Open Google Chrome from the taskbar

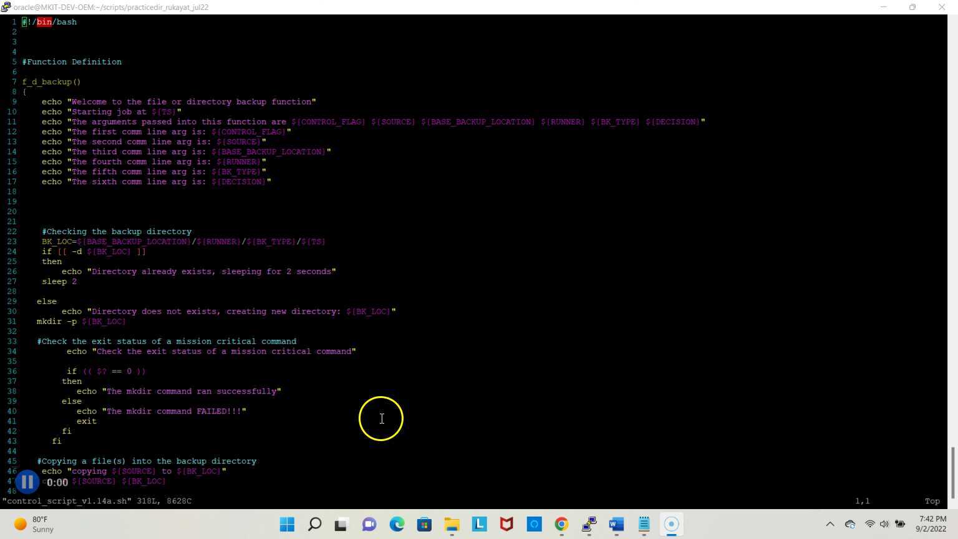click(x=560, y=524)
